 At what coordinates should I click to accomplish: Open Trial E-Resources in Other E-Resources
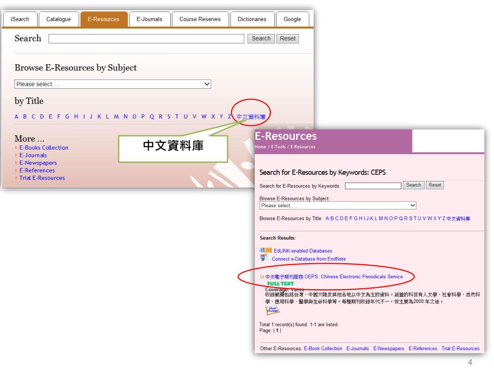tap(461, 349)
